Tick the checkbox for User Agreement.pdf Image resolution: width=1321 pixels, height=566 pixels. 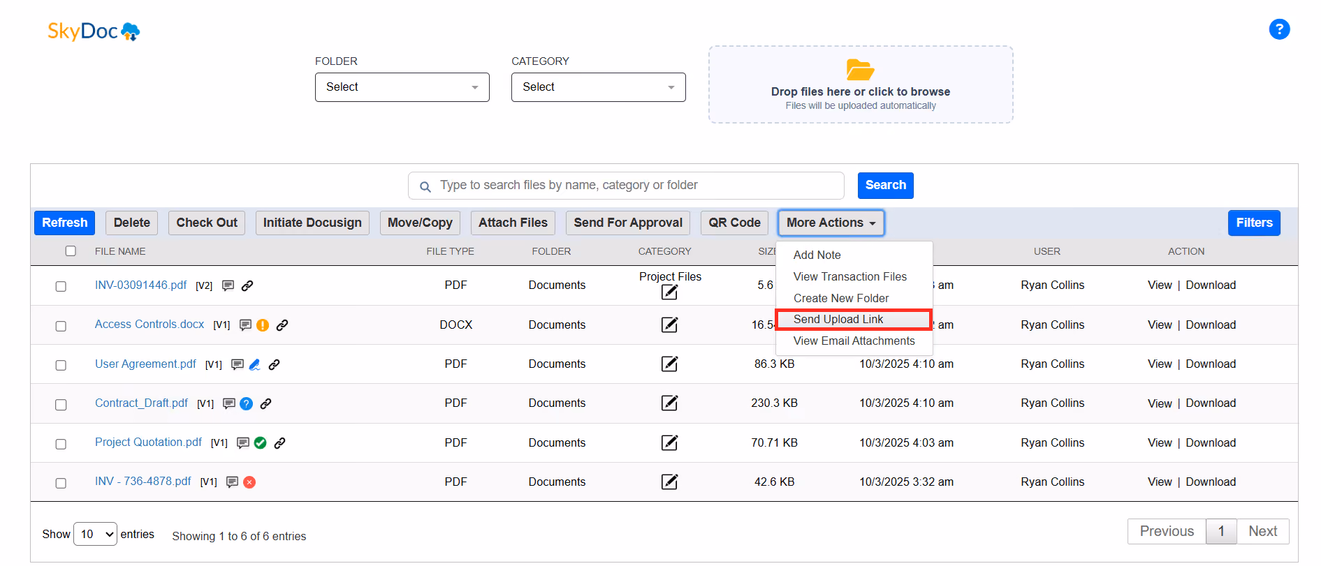tap(61, 365)
